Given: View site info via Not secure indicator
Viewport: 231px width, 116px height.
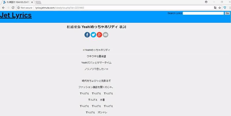Looking at the screenshot, I should (x=25, y=8).
